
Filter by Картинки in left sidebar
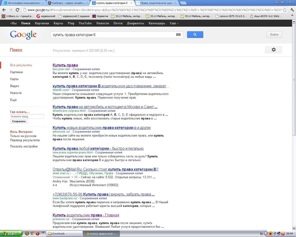pos(16,72)
